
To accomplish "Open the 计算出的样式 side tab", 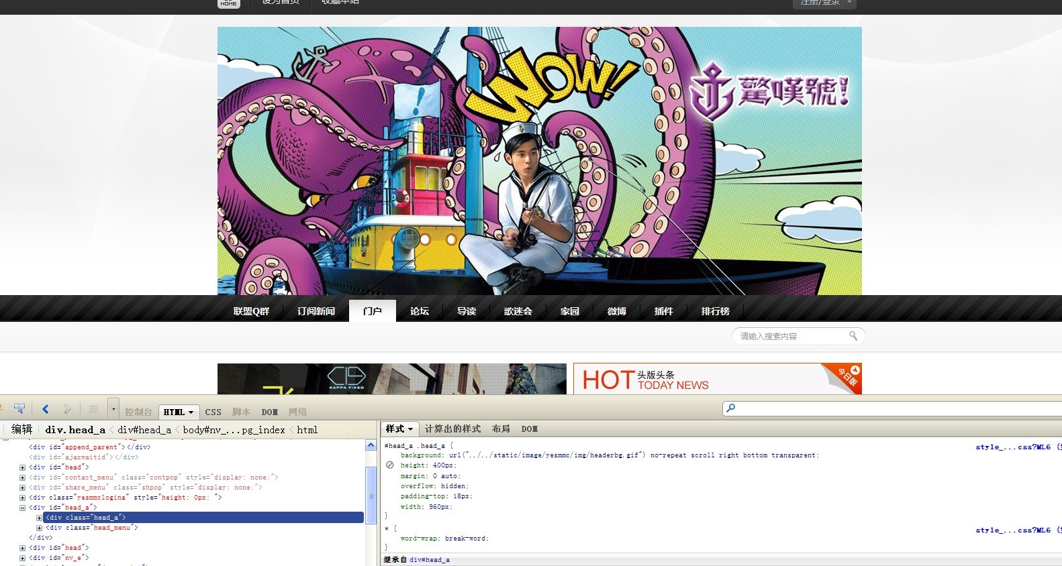I will 452,429.
